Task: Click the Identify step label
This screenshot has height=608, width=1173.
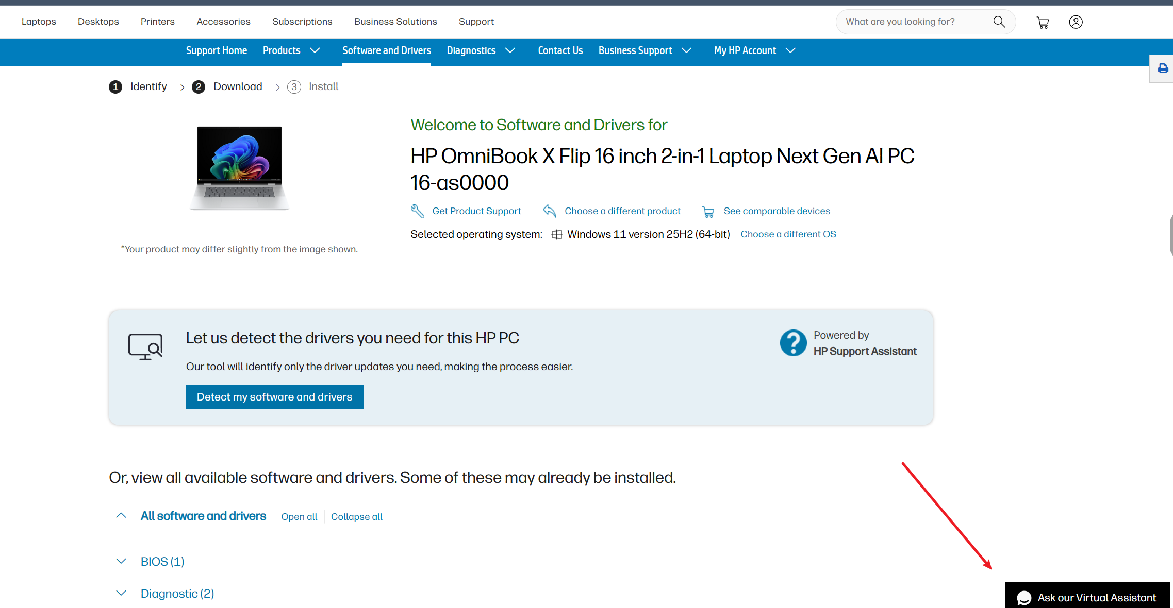Action: coord(148,86)
